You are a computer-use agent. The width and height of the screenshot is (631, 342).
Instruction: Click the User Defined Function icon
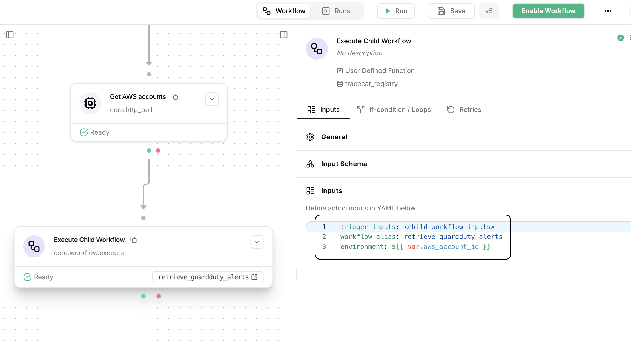[x=340, y=71]
